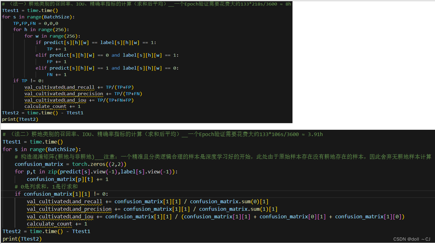Click 'calculate_count += 1' in the 法一 snippet
The height and width of the screenshot is (244, 435).
(53, 106)
